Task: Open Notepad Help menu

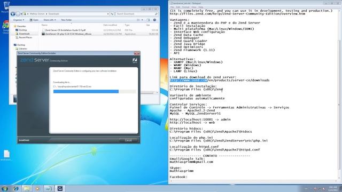Action: point(201,7)
